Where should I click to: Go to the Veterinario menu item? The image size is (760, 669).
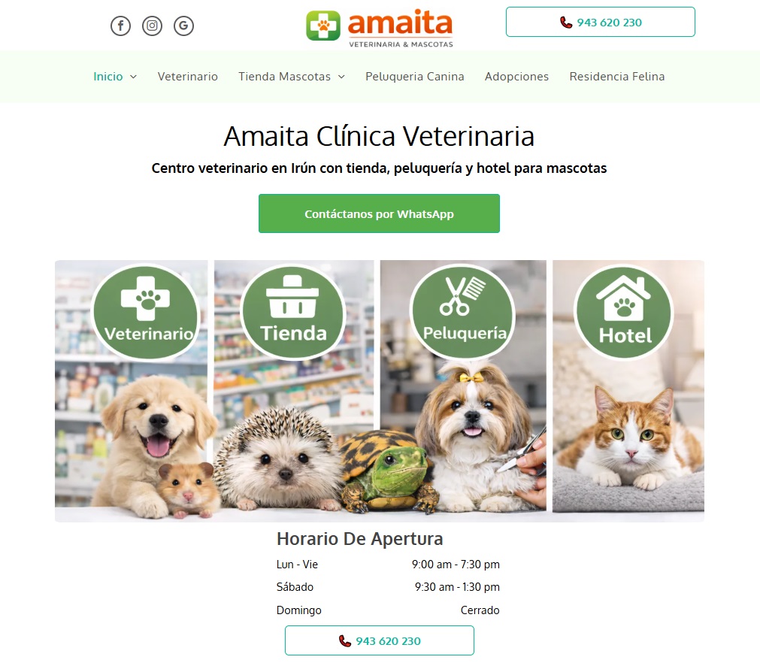pos(188,77)
